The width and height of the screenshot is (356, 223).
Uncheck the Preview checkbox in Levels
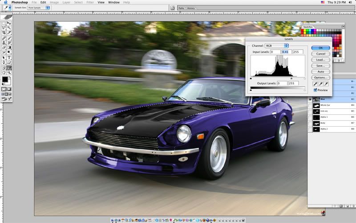[x=316, y=90]
